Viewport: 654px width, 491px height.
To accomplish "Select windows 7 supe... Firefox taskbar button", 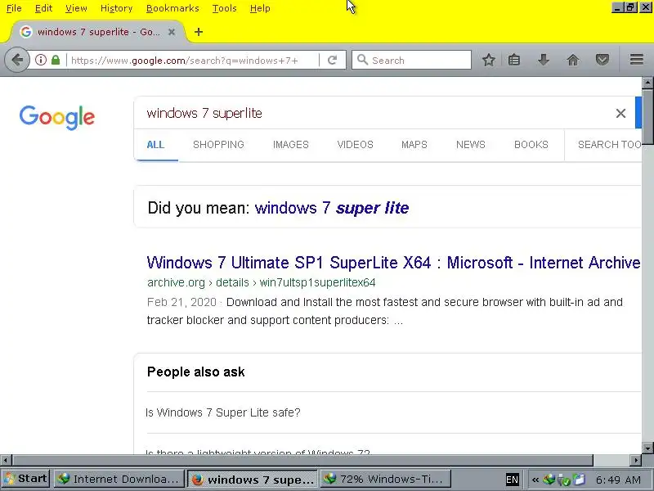I will point(253,479).
